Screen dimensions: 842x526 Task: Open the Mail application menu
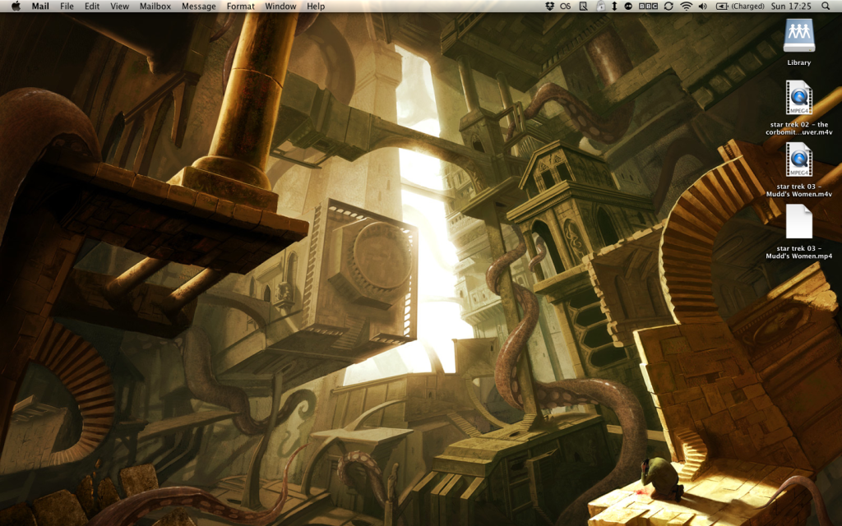40,6
